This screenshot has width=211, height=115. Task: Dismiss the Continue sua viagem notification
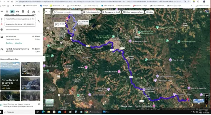pyautogui.click(x=39, y=104)
